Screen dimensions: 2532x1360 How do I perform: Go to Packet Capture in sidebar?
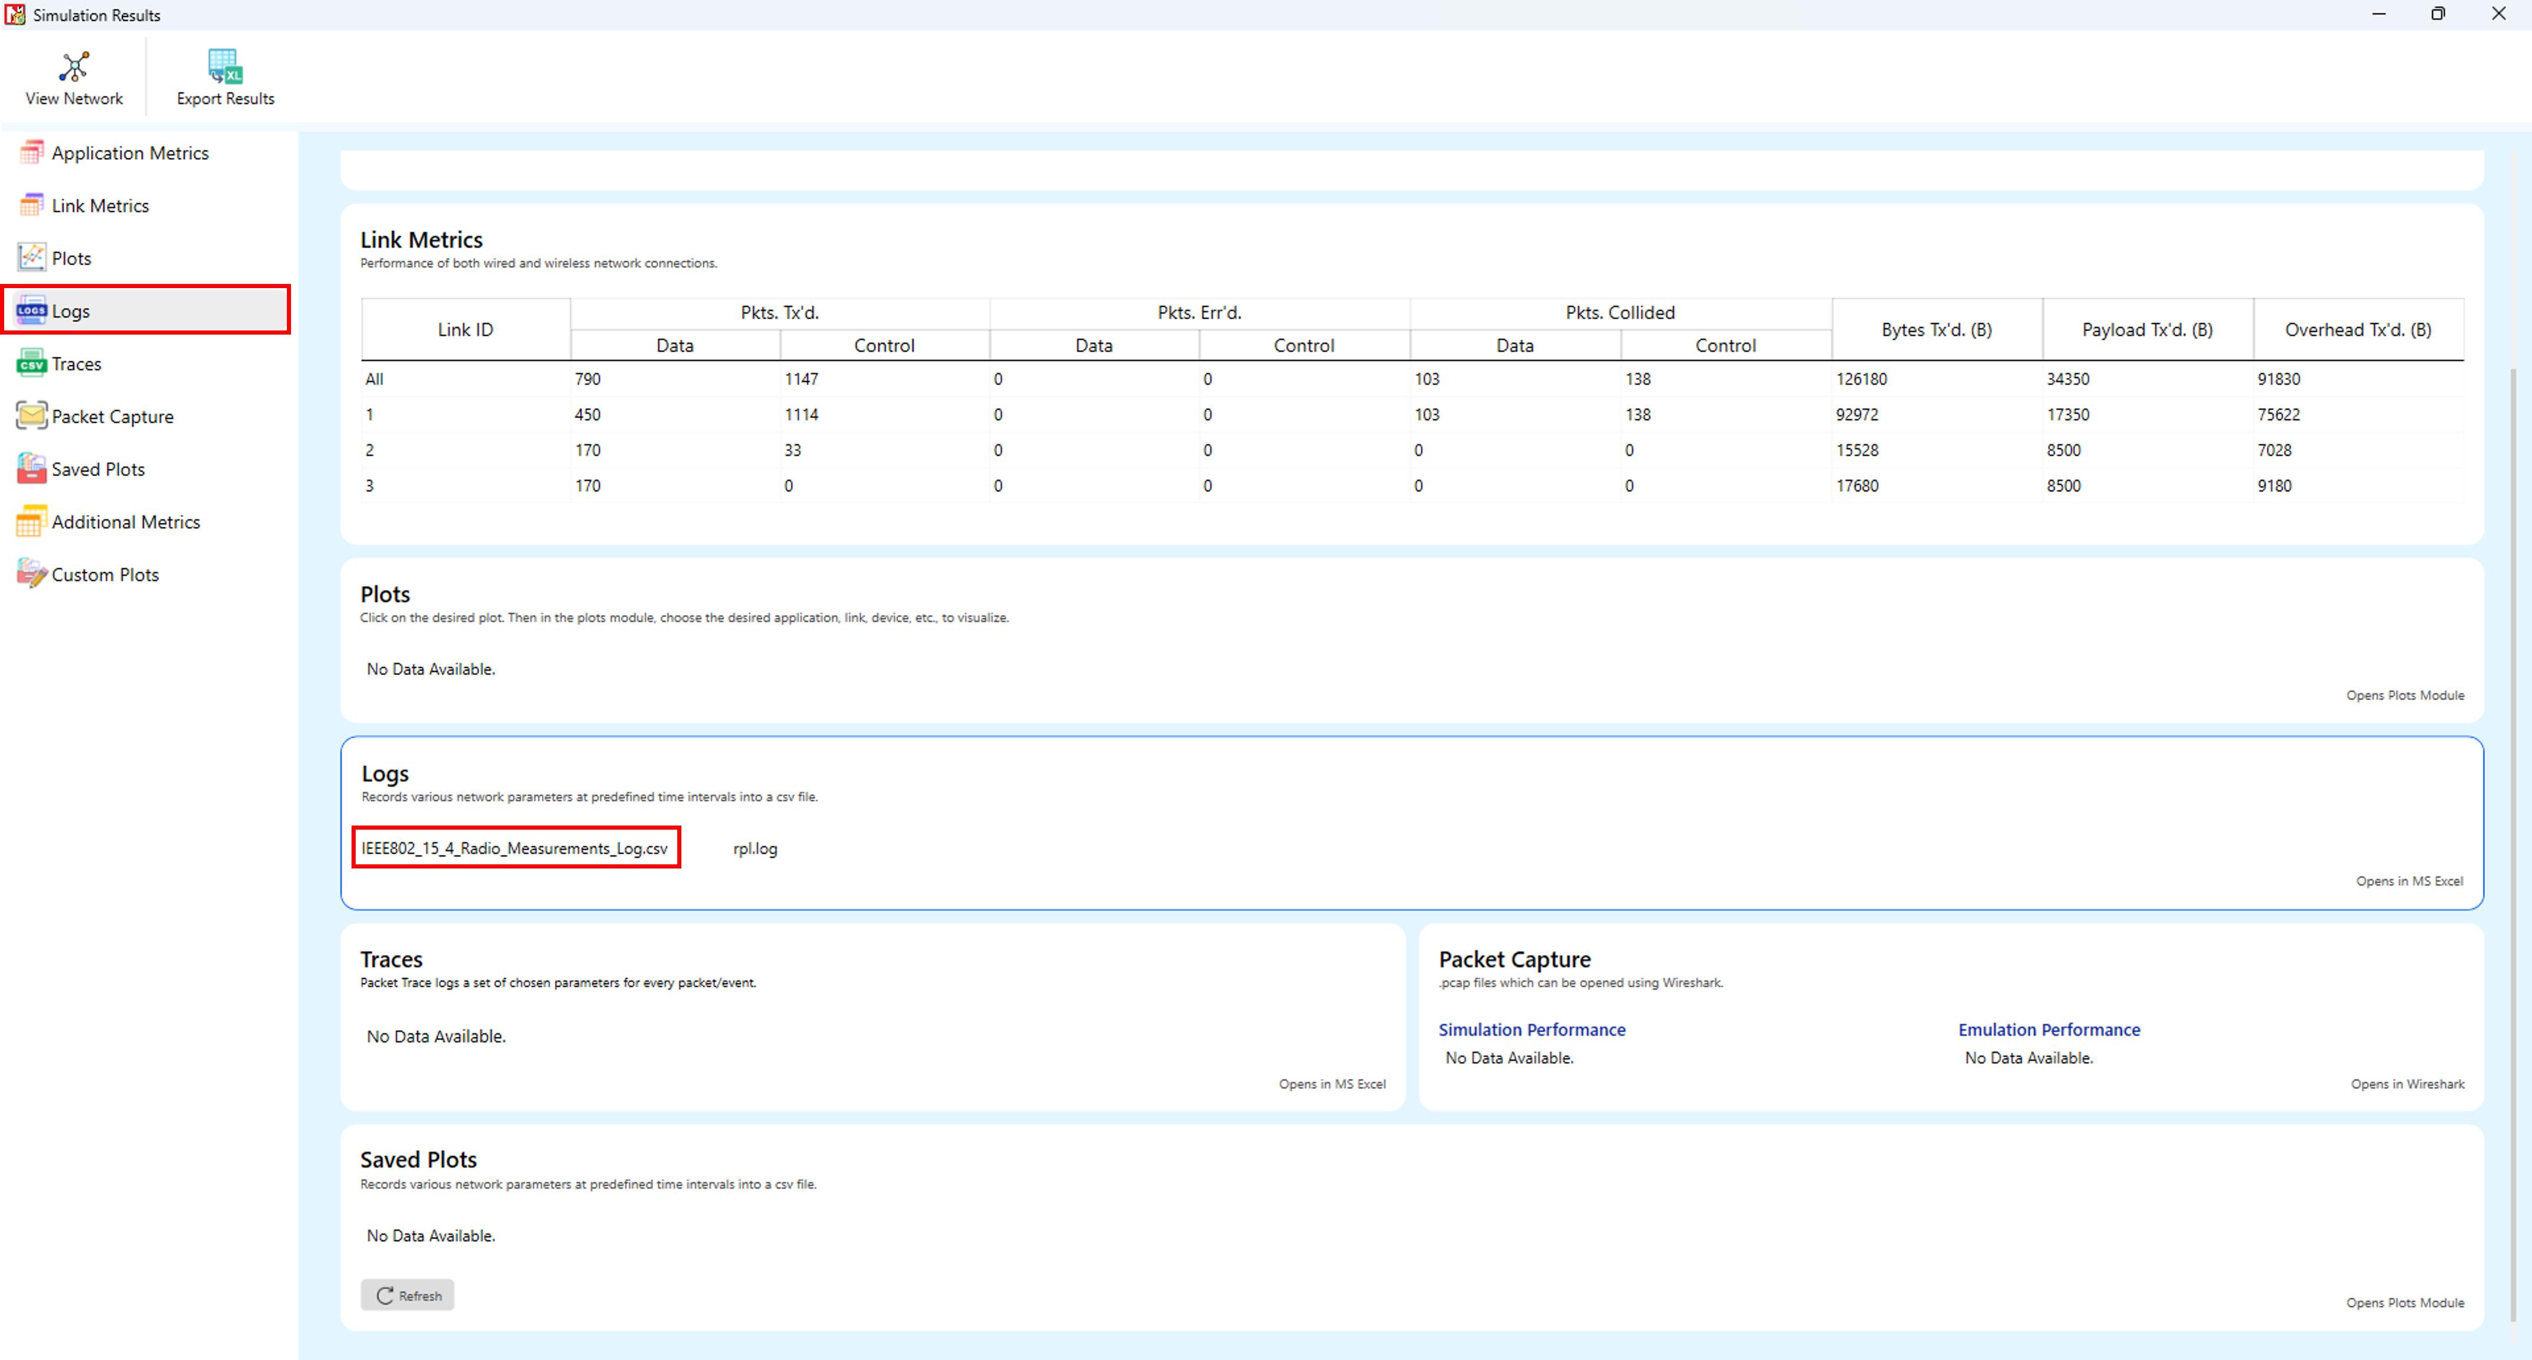(112, 417)
